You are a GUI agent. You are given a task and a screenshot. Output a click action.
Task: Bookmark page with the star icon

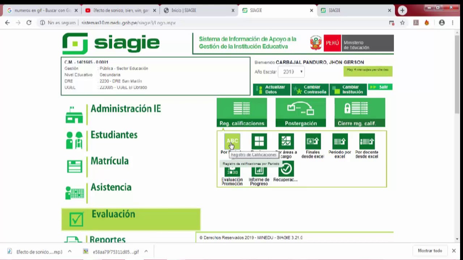pos(402,23)
